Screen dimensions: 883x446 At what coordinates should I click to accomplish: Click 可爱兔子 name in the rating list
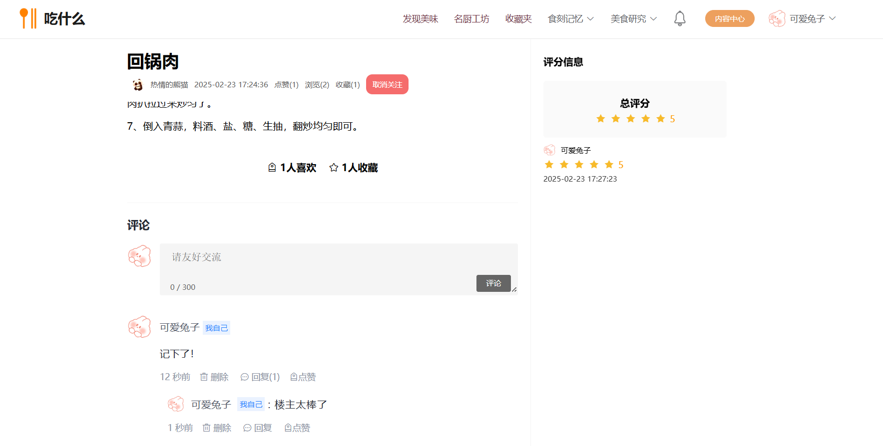(x=576, y=150)
